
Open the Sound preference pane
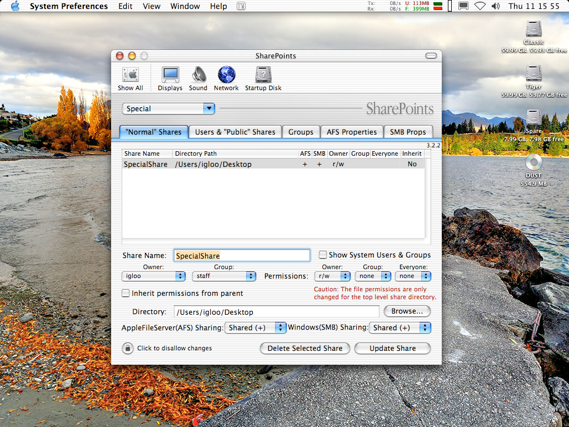coord(198,79)
